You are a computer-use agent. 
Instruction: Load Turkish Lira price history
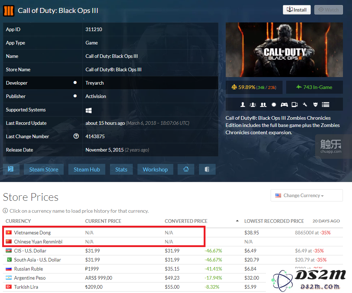pos(26,287)
